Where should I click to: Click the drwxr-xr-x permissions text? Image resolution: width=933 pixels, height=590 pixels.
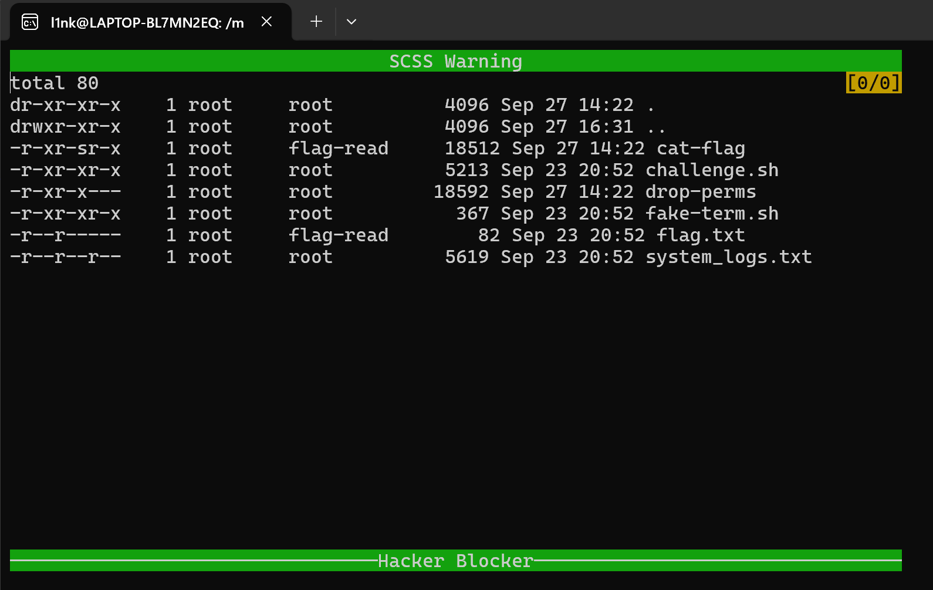(x=65, y=127)
